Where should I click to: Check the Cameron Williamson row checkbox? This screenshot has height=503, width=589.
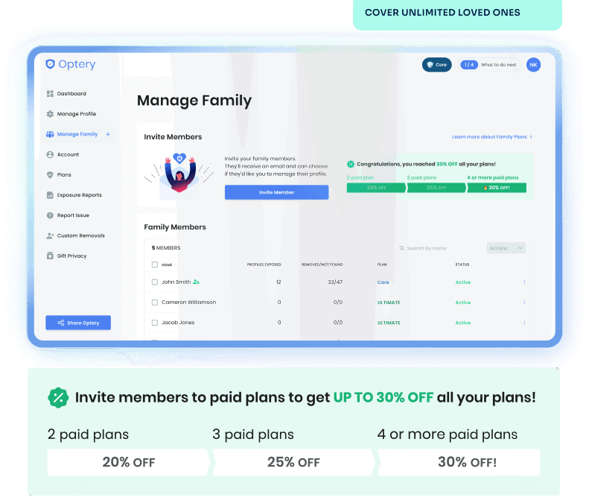[x=155, y=303]
